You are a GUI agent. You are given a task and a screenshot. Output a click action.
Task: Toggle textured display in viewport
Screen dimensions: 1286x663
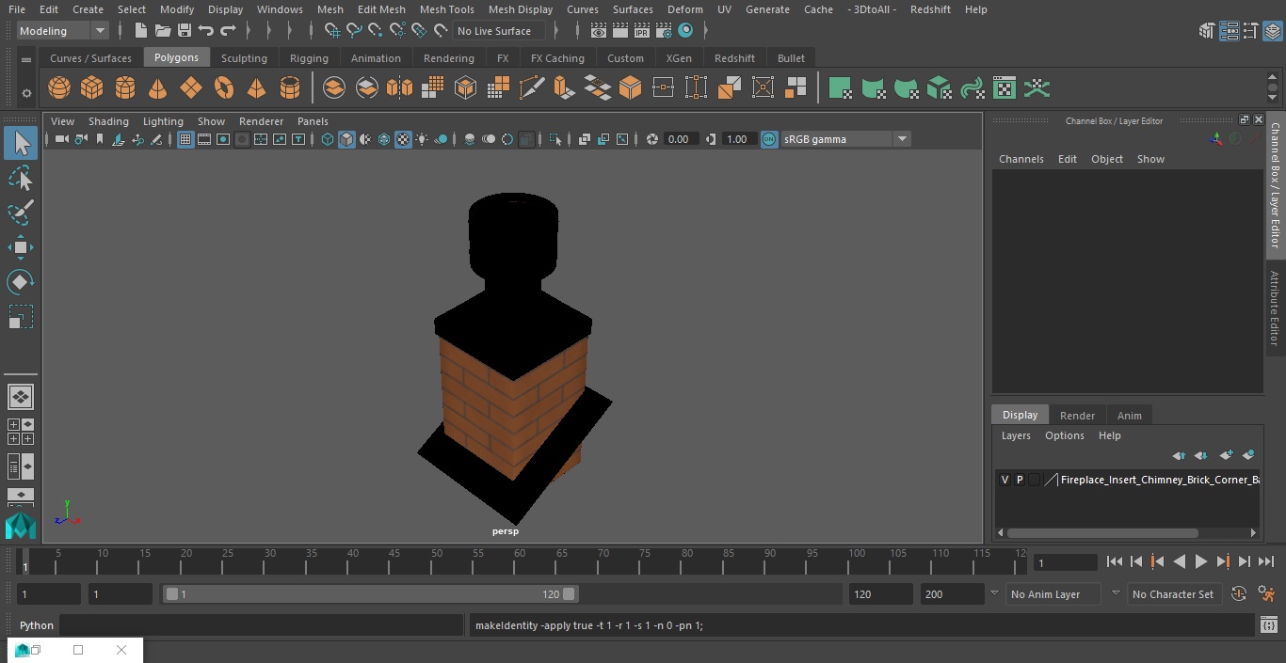pyautogui.click(x=403, y=139)
